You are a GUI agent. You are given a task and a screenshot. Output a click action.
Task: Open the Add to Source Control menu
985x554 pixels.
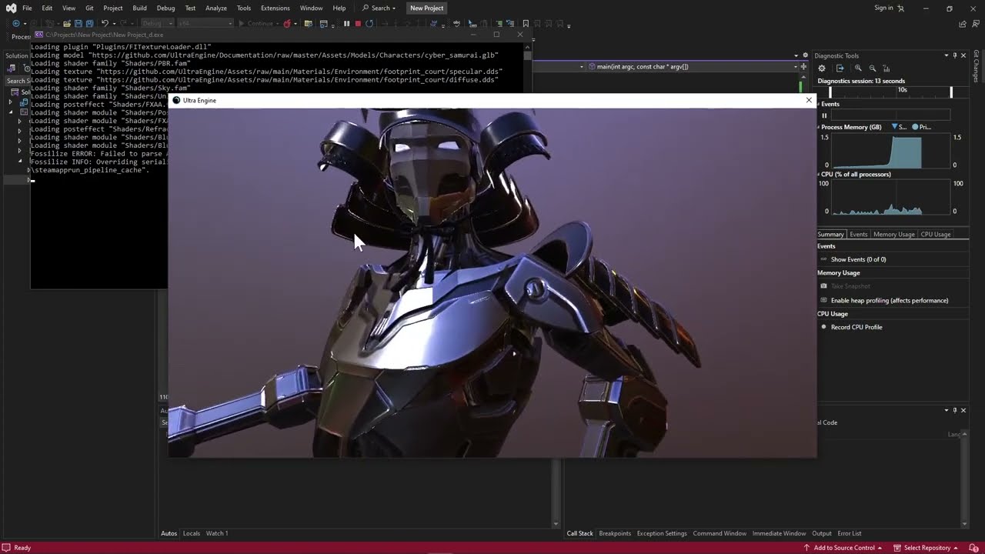(843, 548)
